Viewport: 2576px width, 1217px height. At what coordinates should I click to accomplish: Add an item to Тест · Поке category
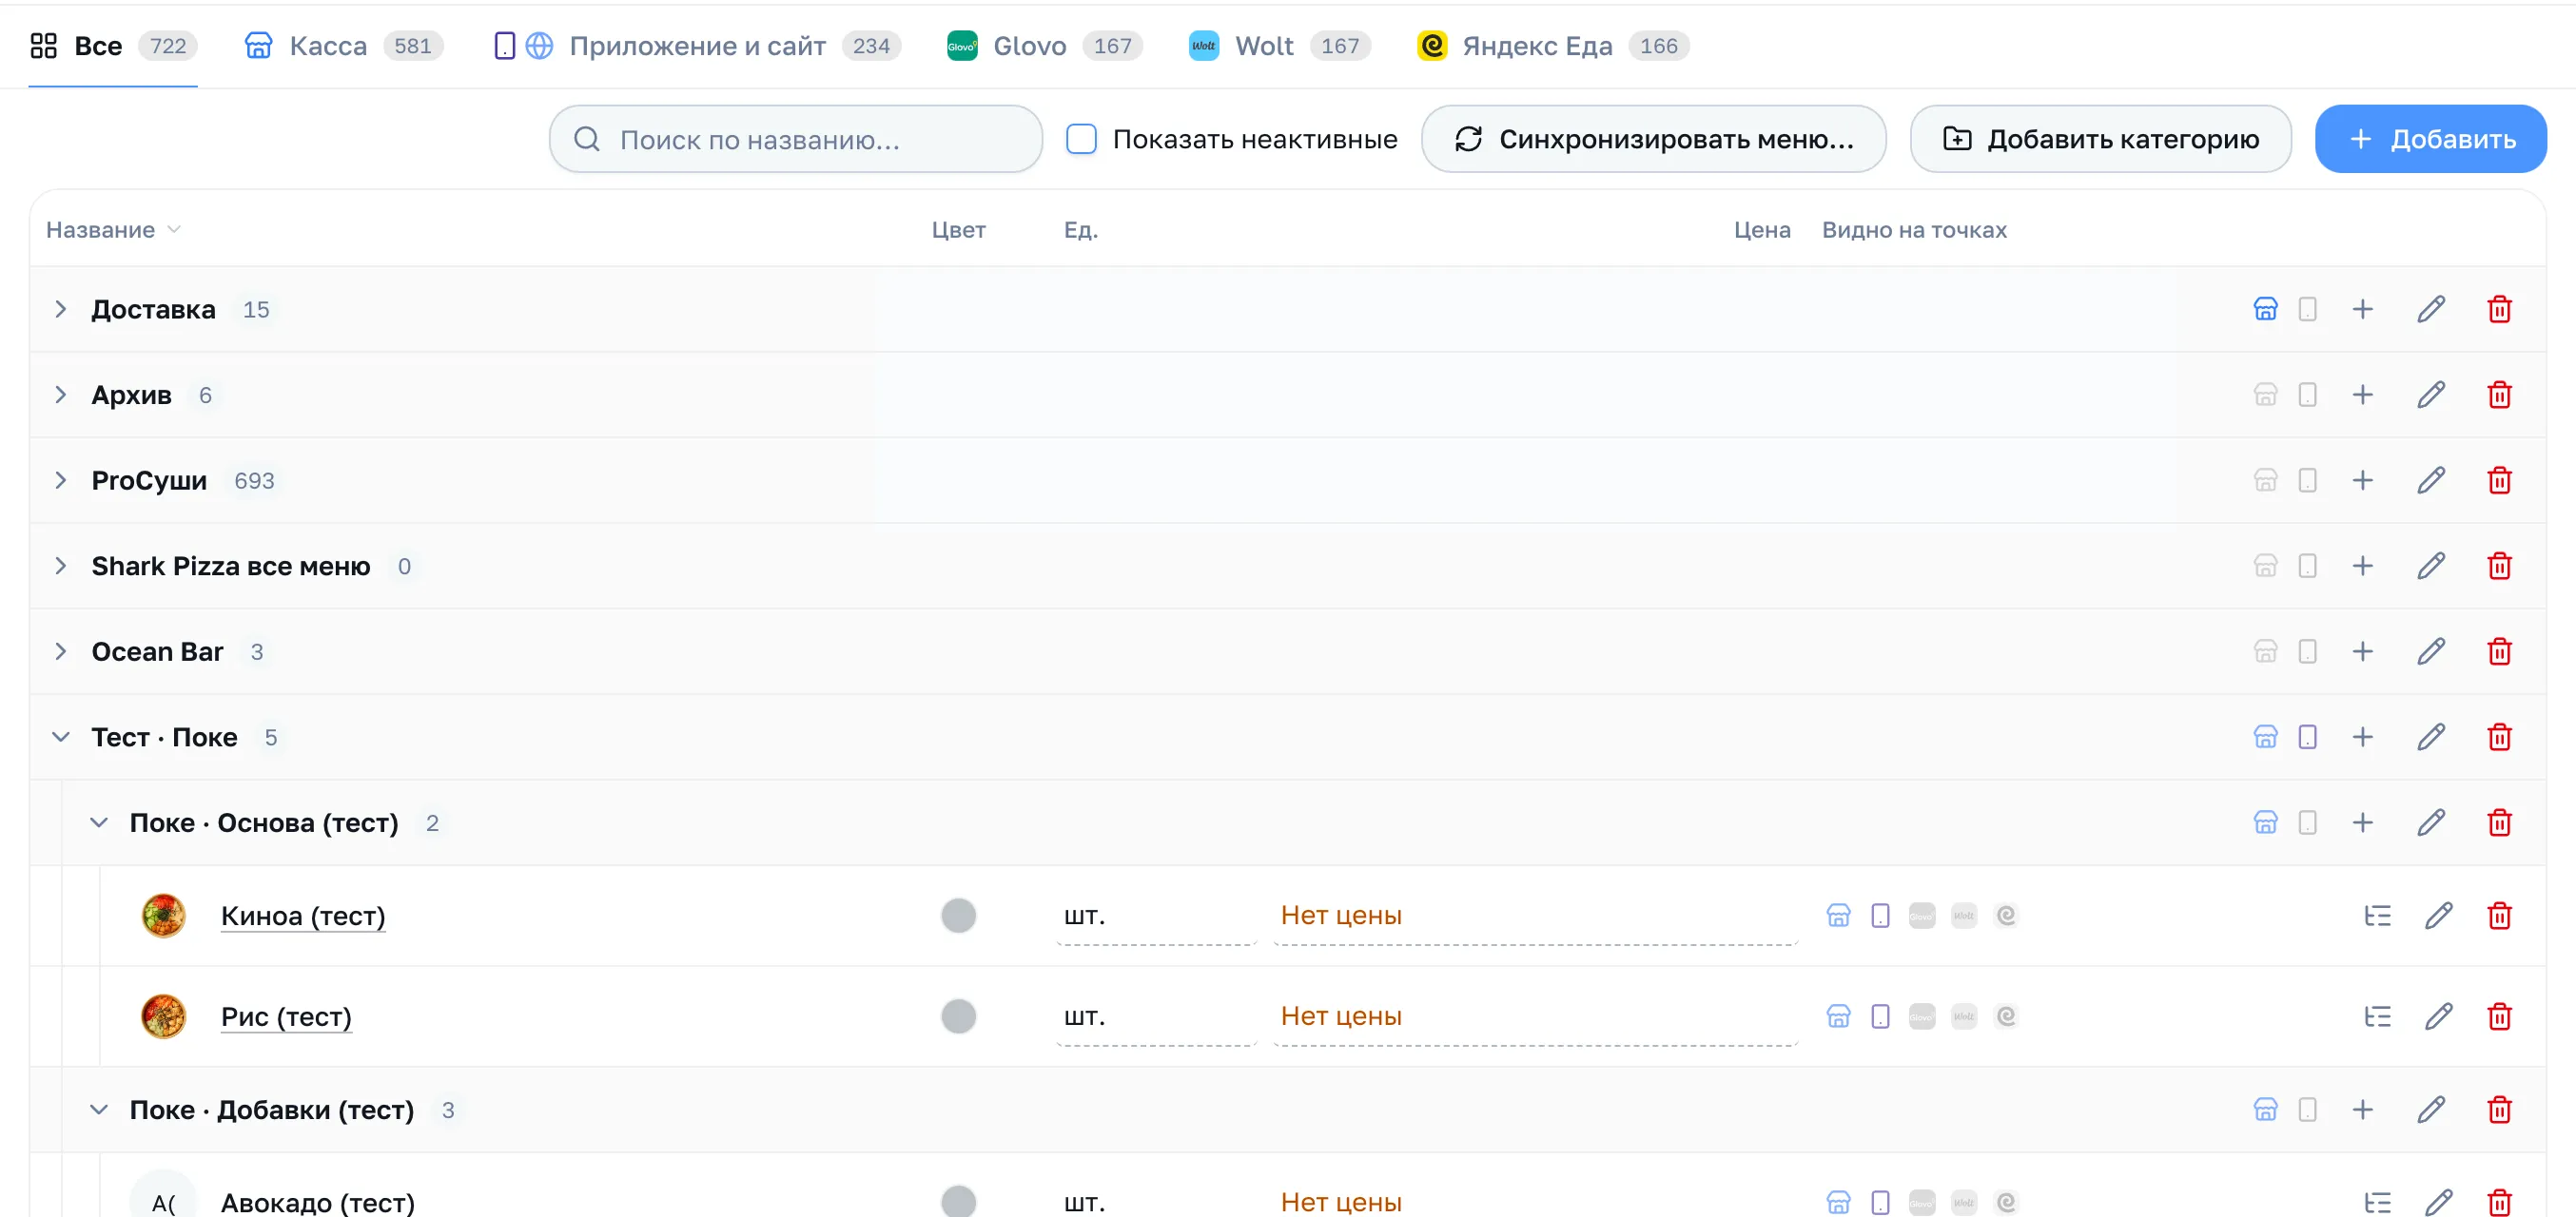(x=2362, y=738)
